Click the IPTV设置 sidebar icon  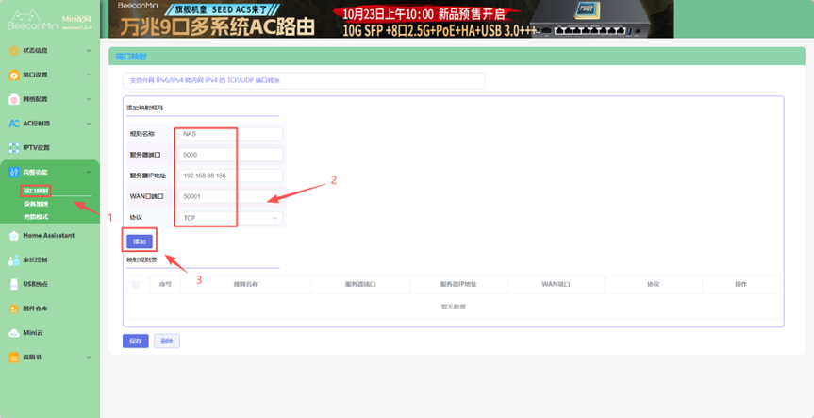pos(13,148)
